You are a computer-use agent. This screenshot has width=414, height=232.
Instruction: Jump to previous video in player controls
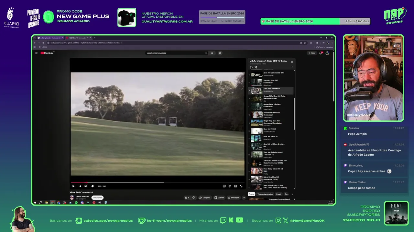point(80,186)
